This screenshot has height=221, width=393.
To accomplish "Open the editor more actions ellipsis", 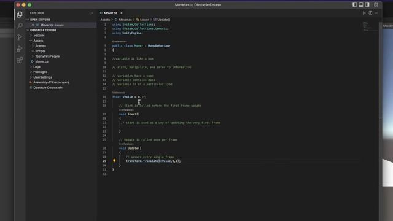I will coord(376,13).
